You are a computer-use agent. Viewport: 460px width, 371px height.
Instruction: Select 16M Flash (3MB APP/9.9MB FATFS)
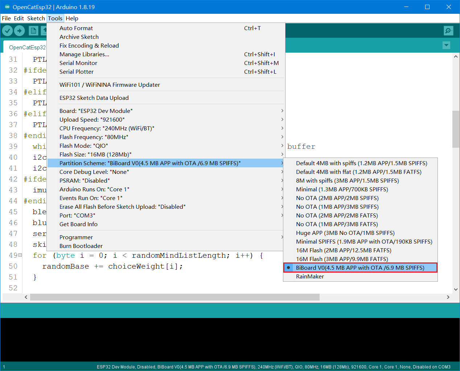point(360,259)
